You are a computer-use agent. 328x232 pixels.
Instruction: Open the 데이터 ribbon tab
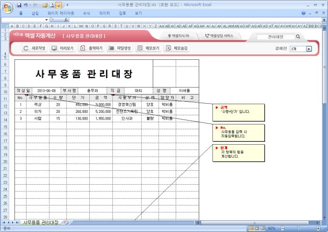click(x=104, y=14)
